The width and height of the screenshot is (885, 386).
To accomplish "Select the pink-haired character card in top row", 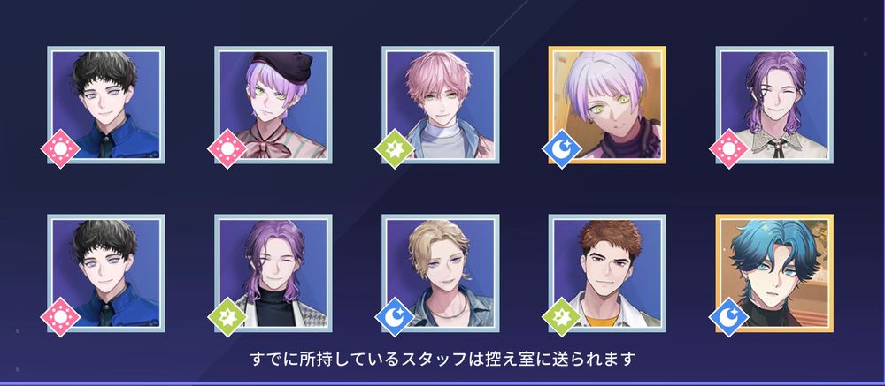I will (x=440, y=105).
